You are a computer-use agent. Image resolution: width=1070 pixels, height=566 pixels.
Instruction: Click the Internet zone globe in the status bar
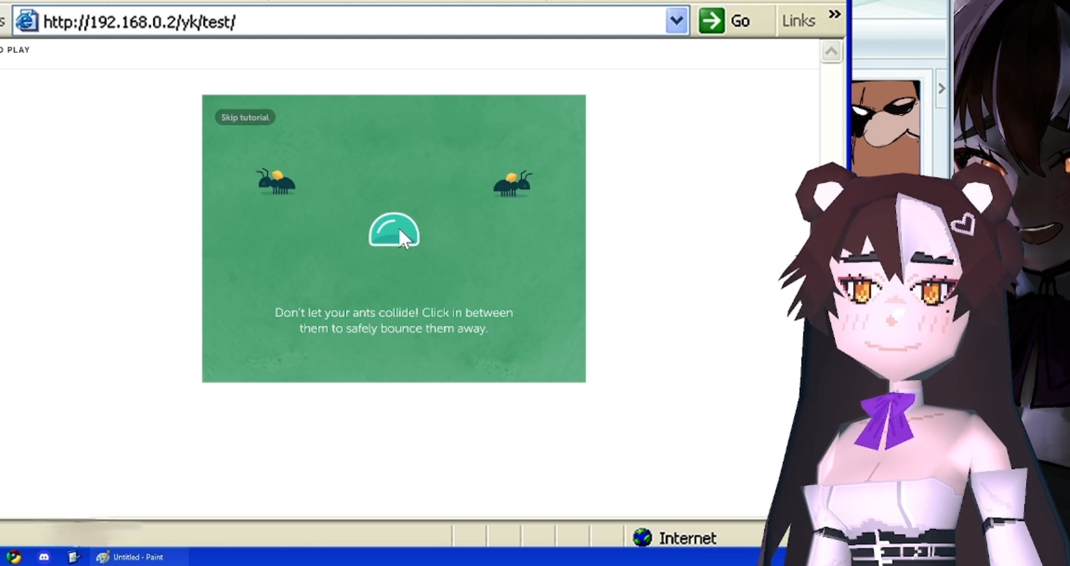coord(642,537)
